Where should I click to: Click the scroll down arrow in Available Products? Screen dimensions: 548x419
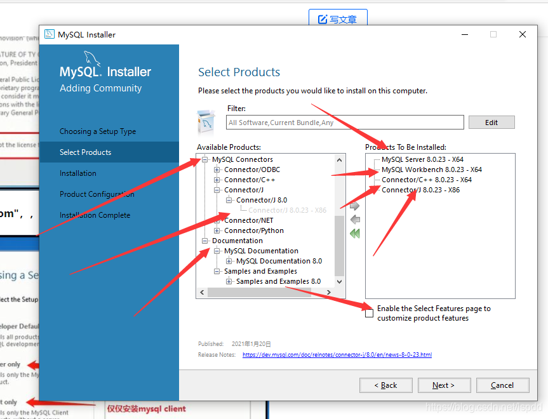[x=339, y=282]
